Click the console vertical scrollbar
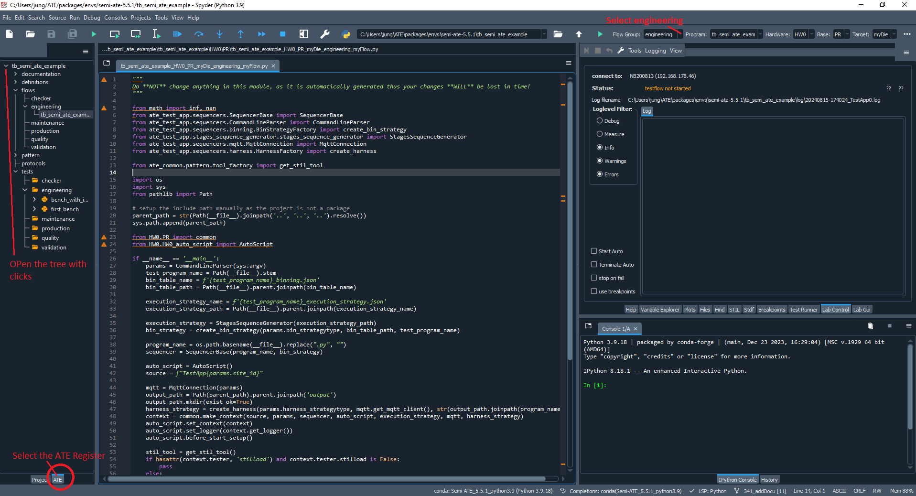 [x=910, y=387]
